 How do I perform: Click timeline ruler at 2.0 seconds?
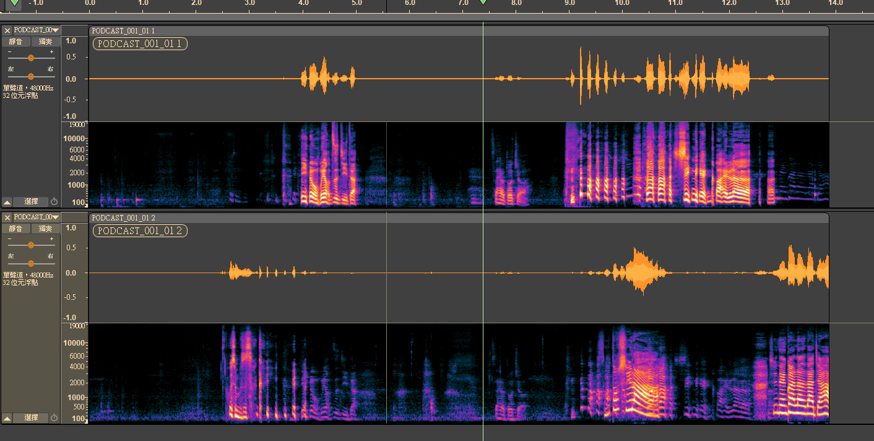pos(197,3)
